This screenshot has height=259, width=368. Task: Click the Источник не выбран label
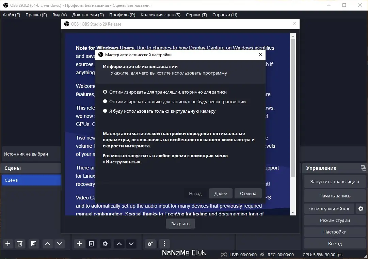pyautogui.click(x=26, y=154)
